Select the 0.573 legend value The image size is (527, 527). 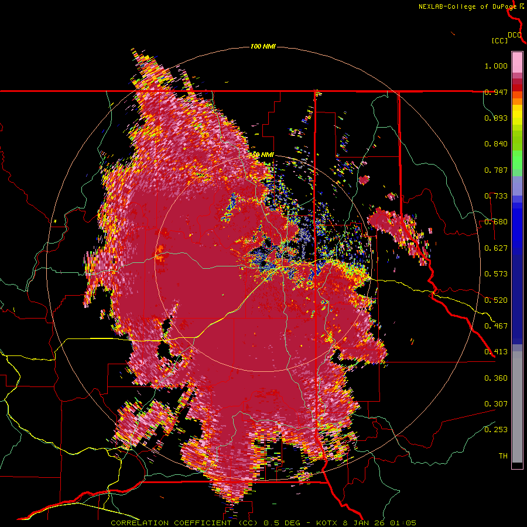click(x=496, y=274)
